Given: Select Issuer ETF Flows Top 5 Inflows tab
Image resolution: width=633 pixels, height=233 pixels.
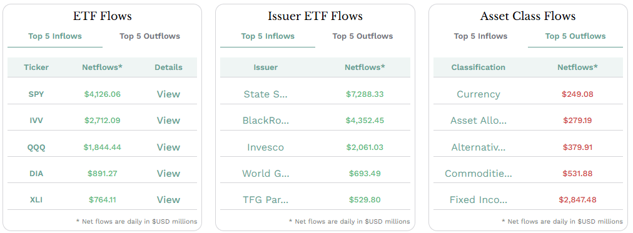Looking at the screenshot, I should [268, 36].
